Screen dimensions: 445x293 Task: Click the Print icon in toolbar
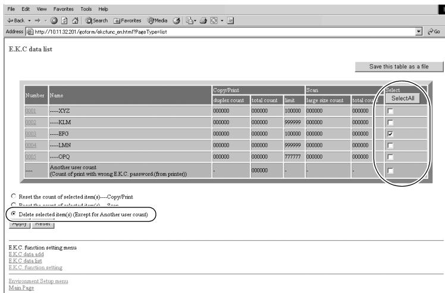coord(203,20)
